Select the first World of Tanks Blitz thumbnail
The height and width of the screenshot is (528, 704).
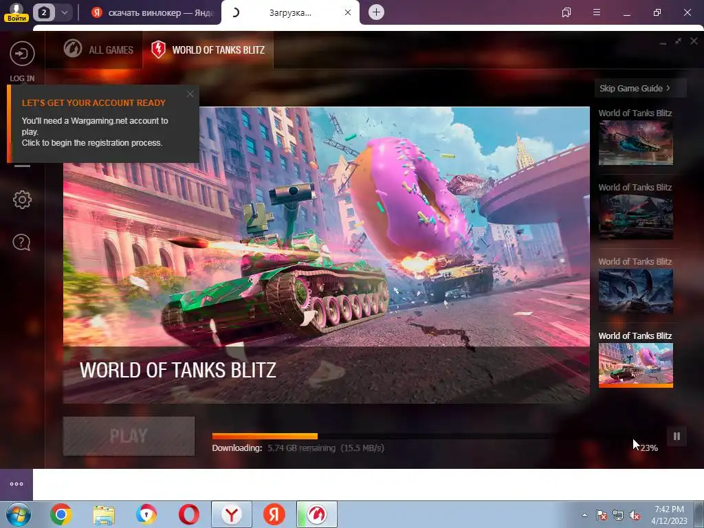pyautogui.click(x=635, y=143)
